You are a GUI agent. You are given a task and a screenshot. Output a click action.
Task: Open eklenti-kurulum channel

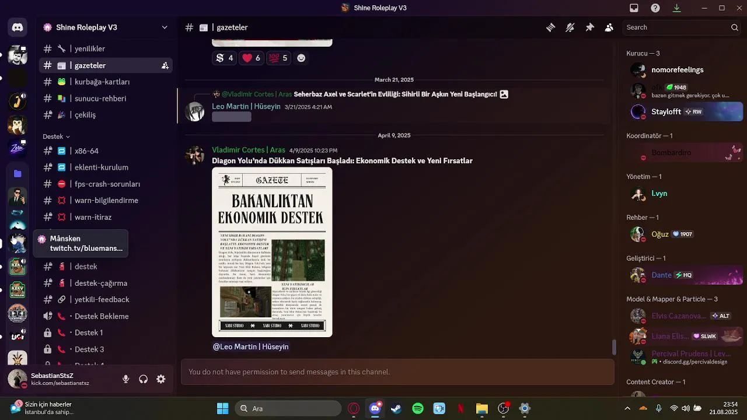(x=106, y=167)
